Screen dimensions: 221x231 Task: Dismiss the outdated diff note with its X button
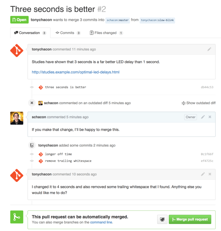point(32,103)
